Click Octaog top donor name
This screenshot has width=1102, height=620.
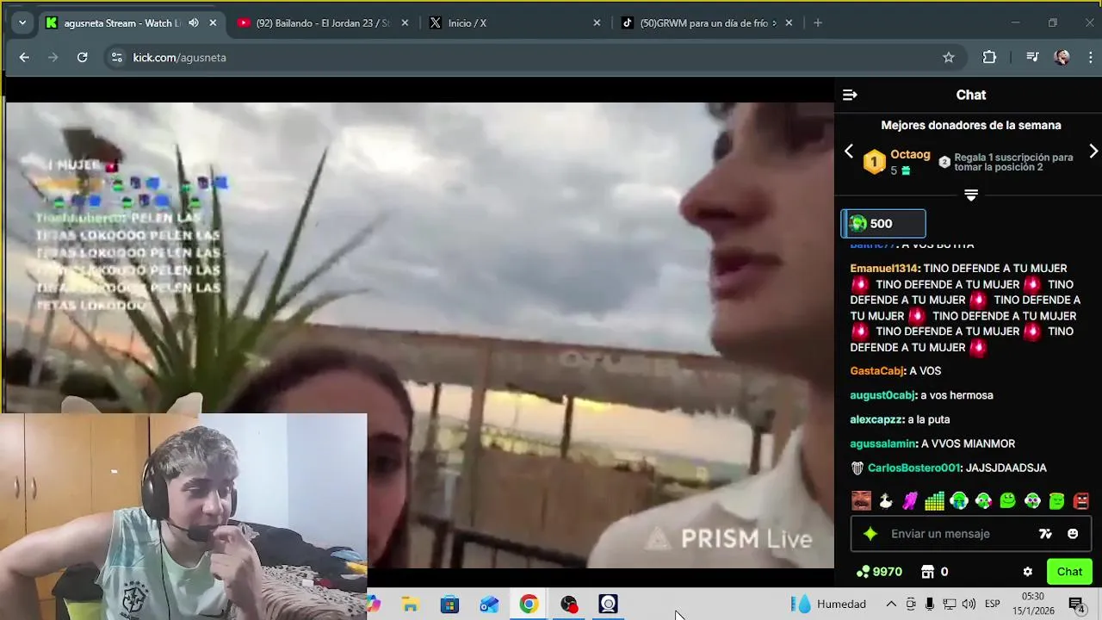(x=910, y=155)
